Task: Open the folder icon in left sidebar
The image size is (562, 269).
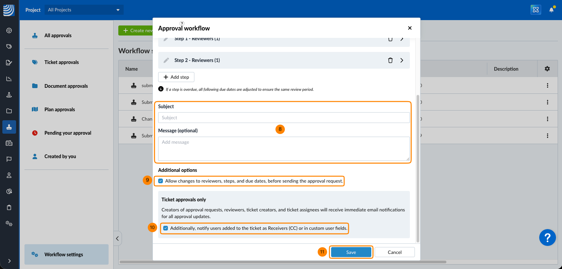Action: [x=9, y=111]
